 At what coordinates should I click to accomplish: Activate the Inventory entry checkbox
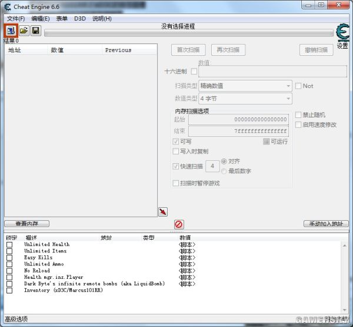coord(9,291)
